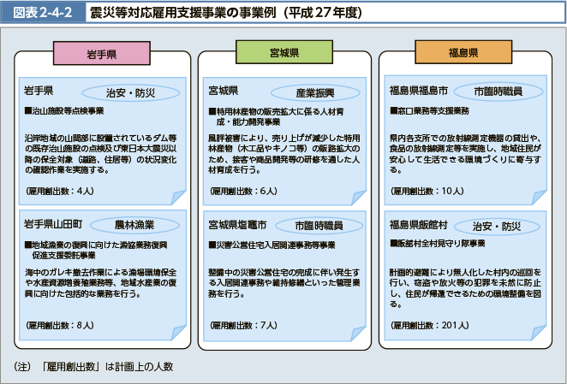Click the 市臨時職員 tag in the 宮城県塩竈市 card
The height and width of the screenshot is (384, 567).
point(319,226)
